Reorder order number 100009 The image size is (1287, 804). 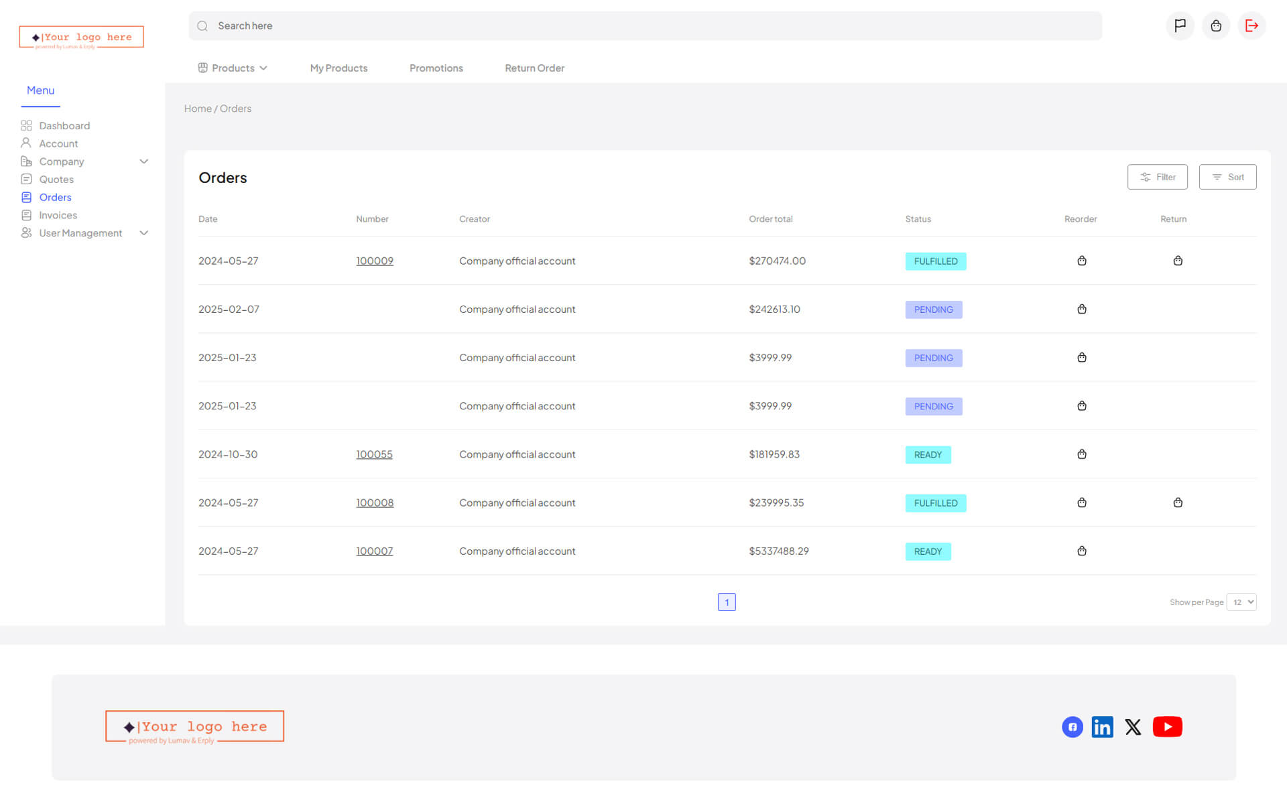tap(1081, 261)
